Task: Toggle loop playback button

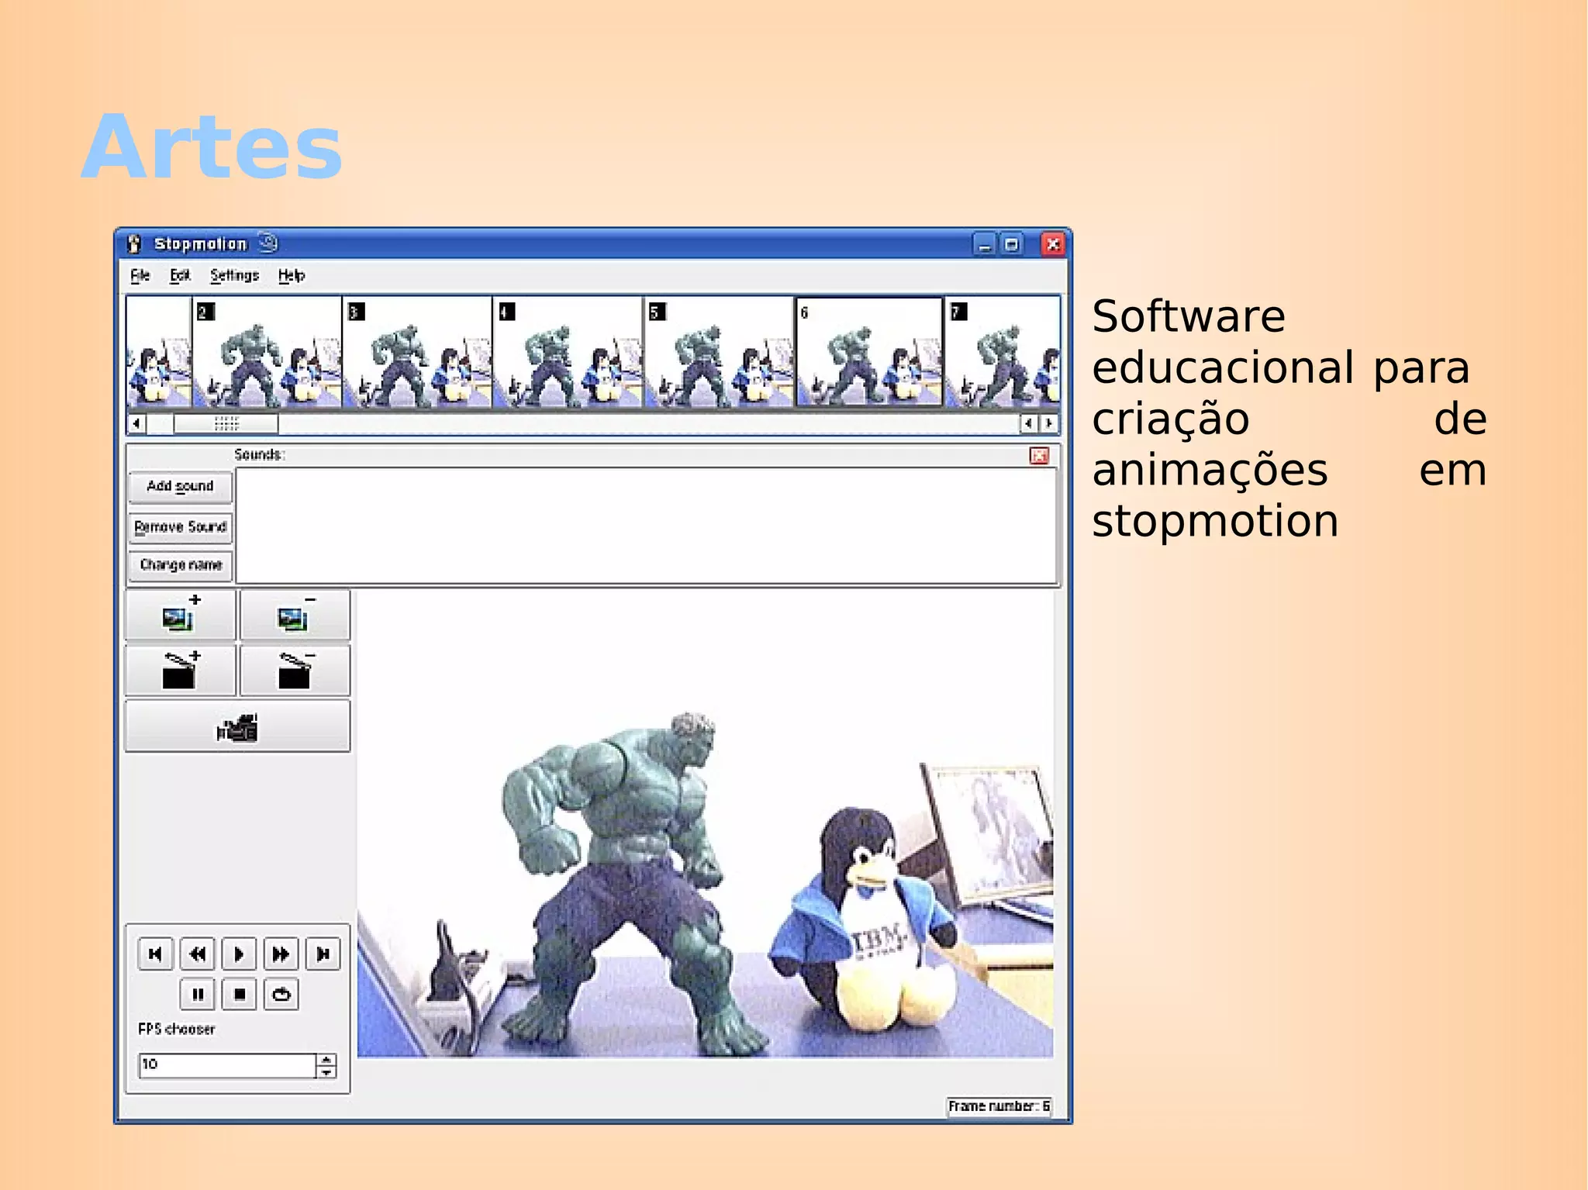Action: click(281, 995)
